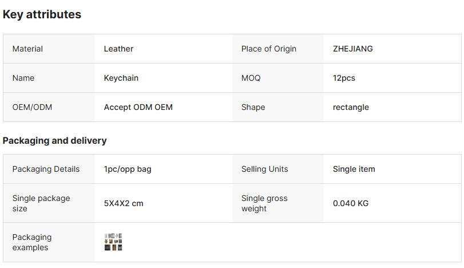Click the Keychain name value
The image size is (464, 268).
[121, 78]
